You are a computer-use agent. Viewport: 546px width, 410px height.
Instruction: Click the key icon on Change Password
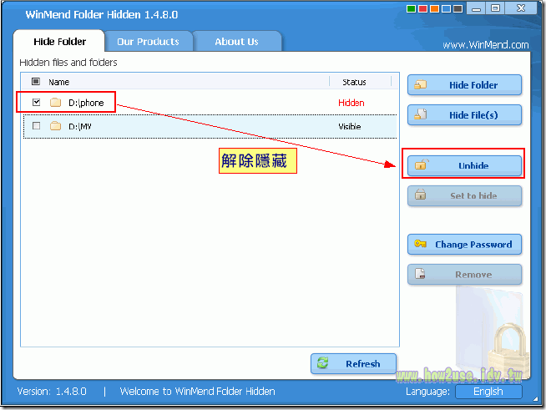(420, 244)
